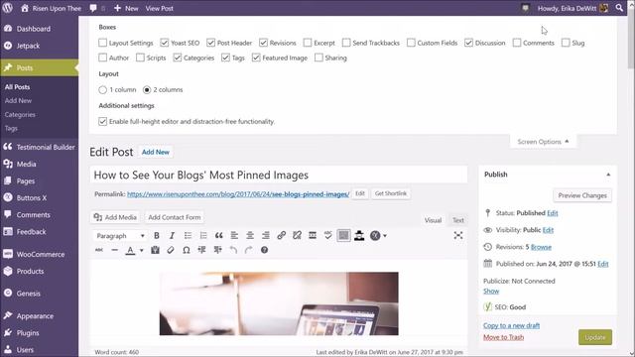Open the WordPress logo menu
635x357 pixels.
8,8
